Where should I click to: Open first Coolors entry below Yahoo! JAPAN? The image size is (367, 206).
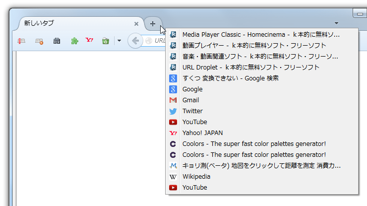262,144
